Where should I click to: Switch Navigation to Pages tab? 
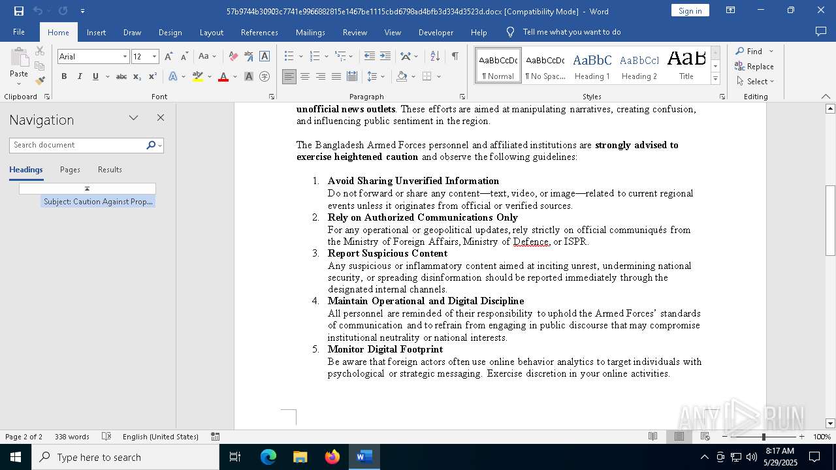[70, 170]
